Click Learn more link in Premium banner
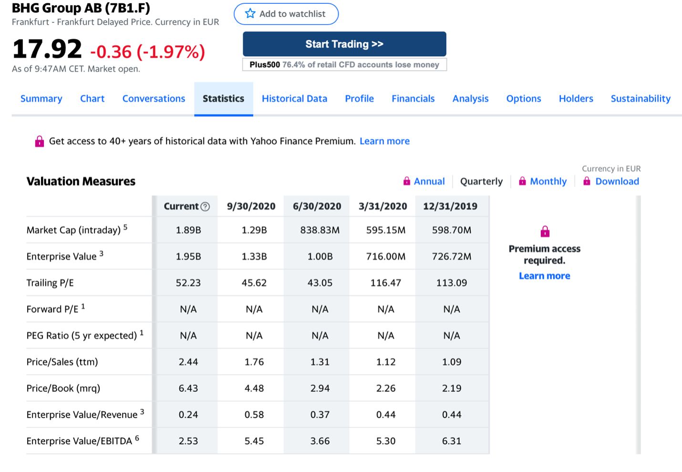Viewport: 682px width, 472px height. pyautogui.click(x=384, y=141)
